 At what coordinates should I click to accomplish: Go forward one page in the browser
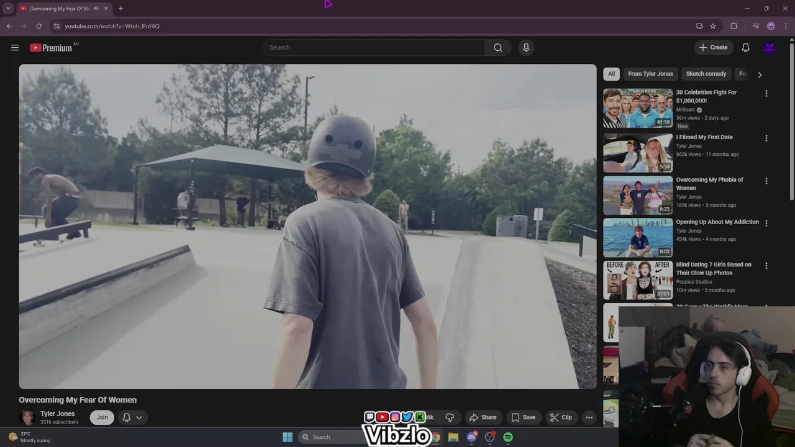point(24,26)
